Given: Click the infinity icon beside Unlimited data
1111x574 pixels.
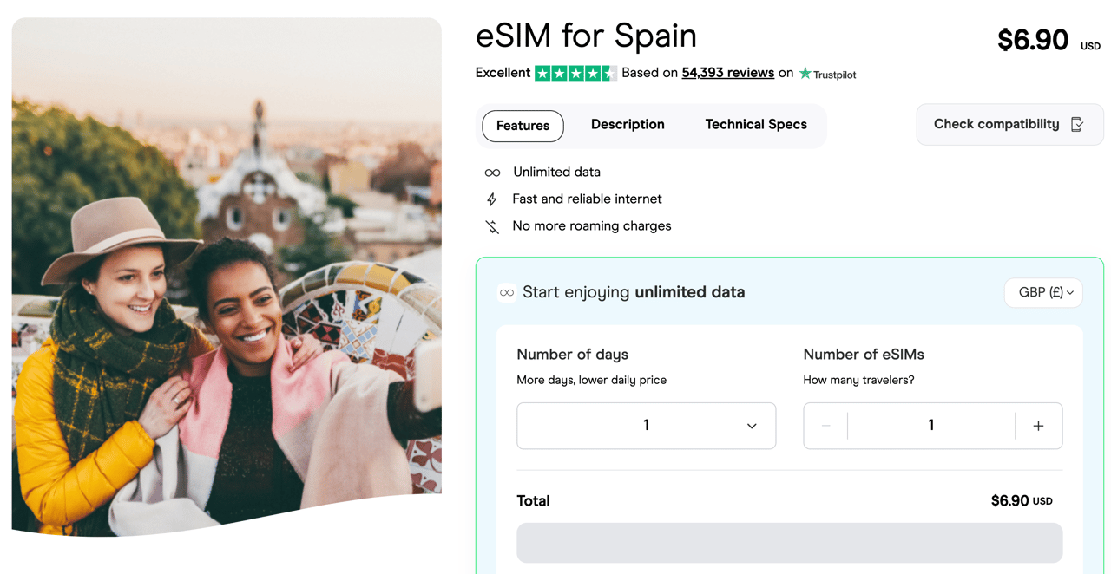Looking at the screenshot, I should tap(492, 173).
